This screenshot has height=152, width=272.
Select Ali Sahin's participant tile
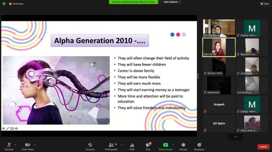(x=219, y=123)
